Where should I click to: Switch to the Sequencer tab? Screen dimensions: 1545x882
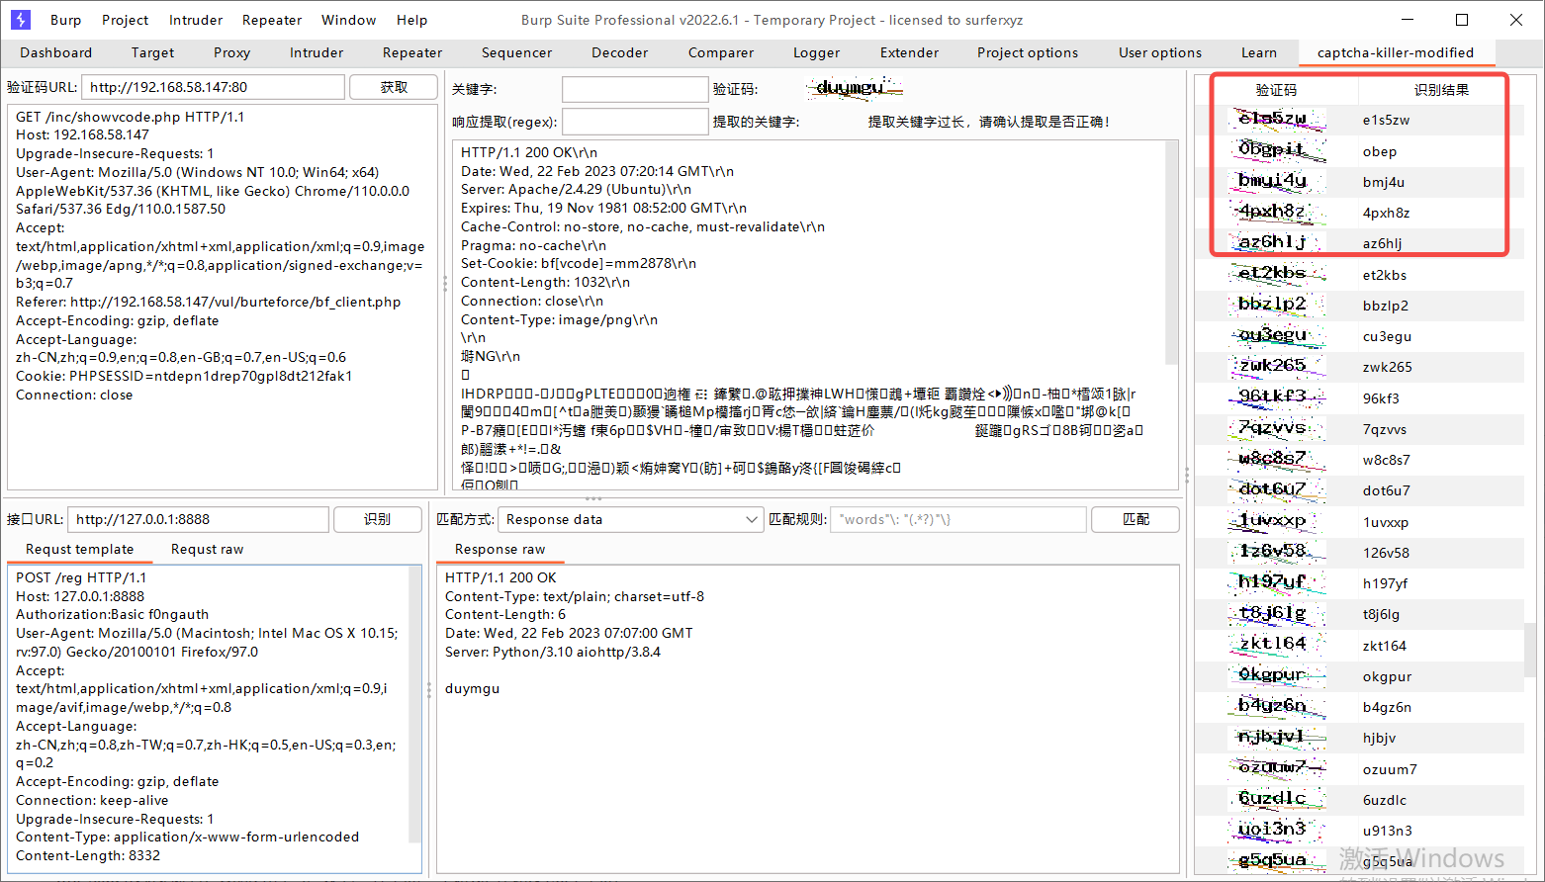coord(517,52)
